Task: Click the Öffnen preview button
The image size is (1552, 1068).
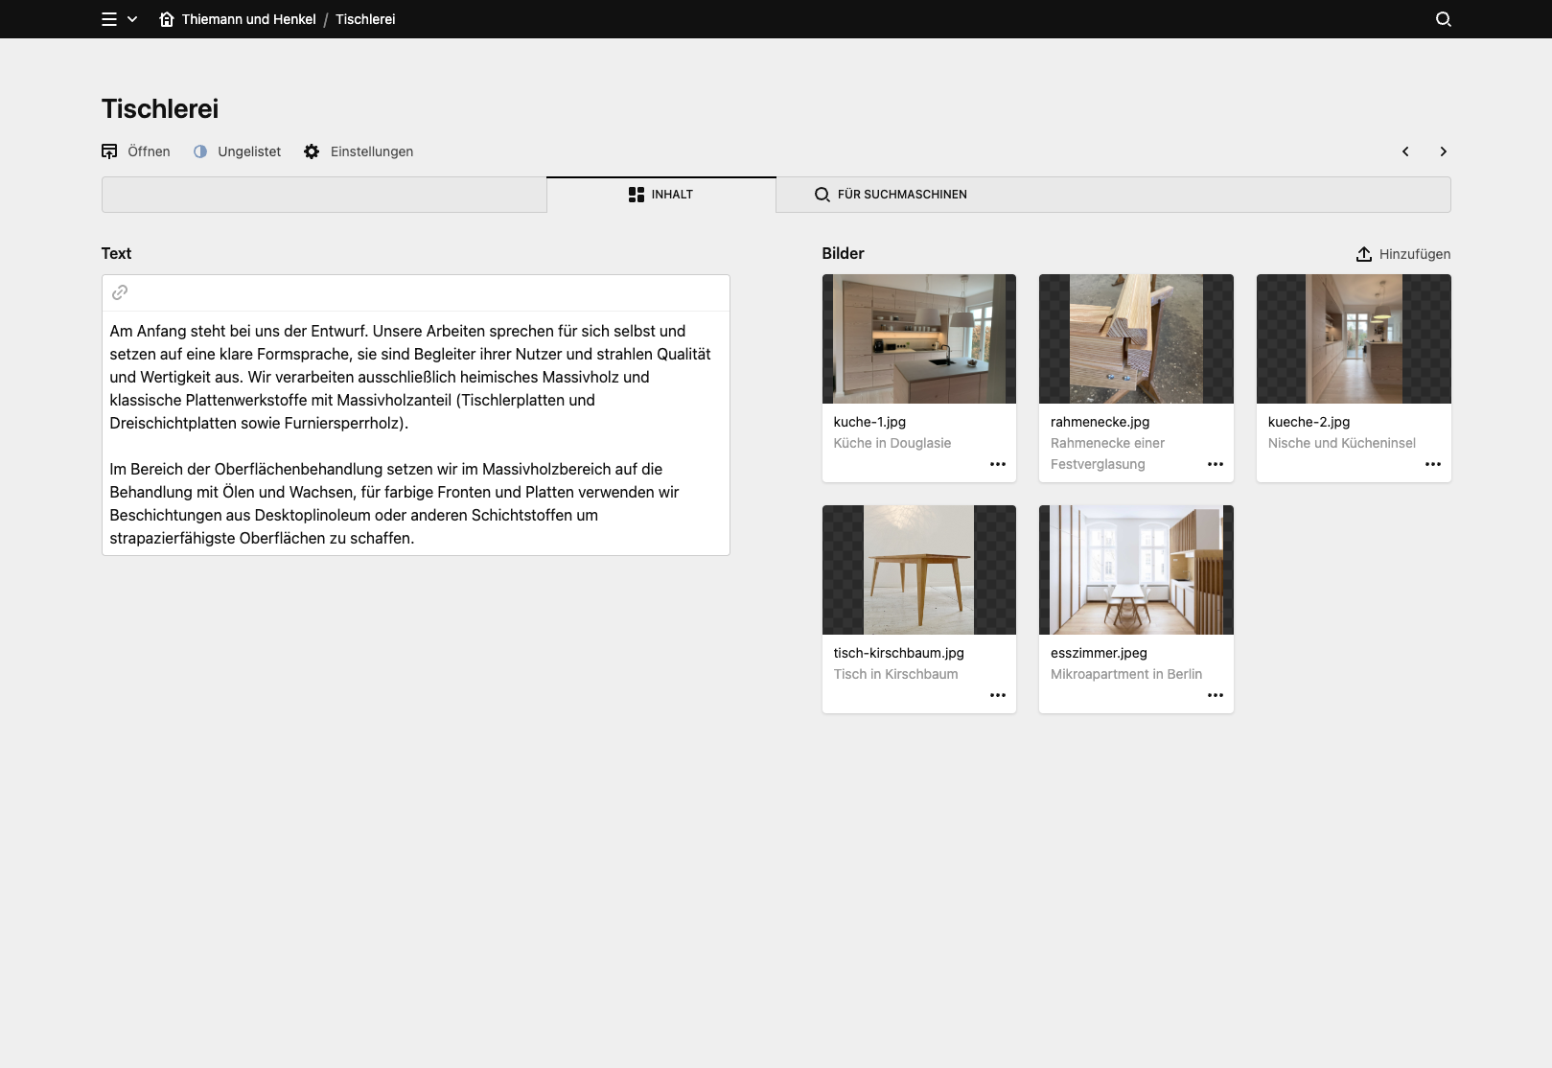Action: pyautogui.click(x=136, y=151)
